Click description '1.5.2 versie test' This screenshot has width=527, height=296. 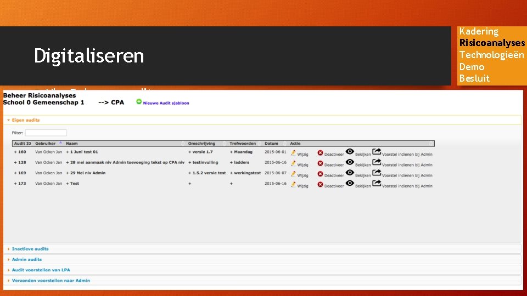pos(209,173)
